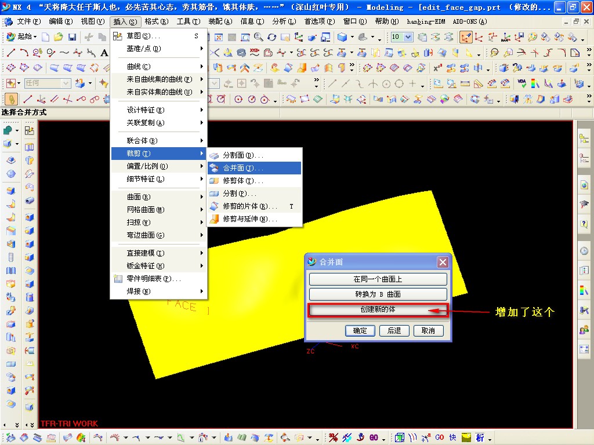Select 分割面(D)... in Trim submenu

254,155
